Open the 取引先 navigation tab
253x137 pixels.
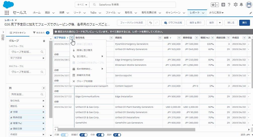coord(129,13)
